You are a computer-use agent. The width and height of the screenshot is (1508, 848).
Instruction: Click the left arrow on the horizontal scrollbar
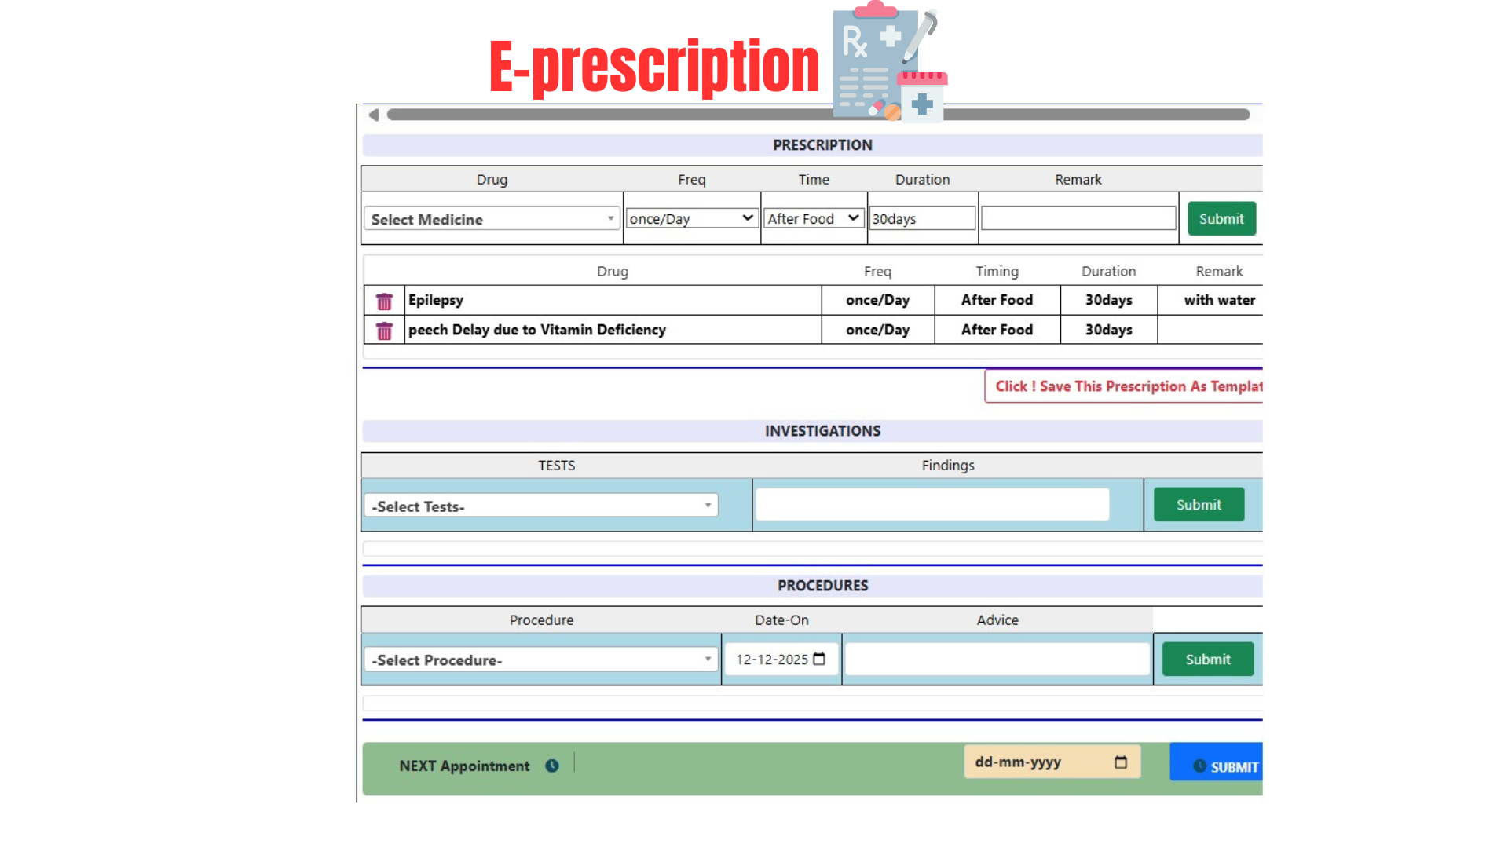[374, 115]
